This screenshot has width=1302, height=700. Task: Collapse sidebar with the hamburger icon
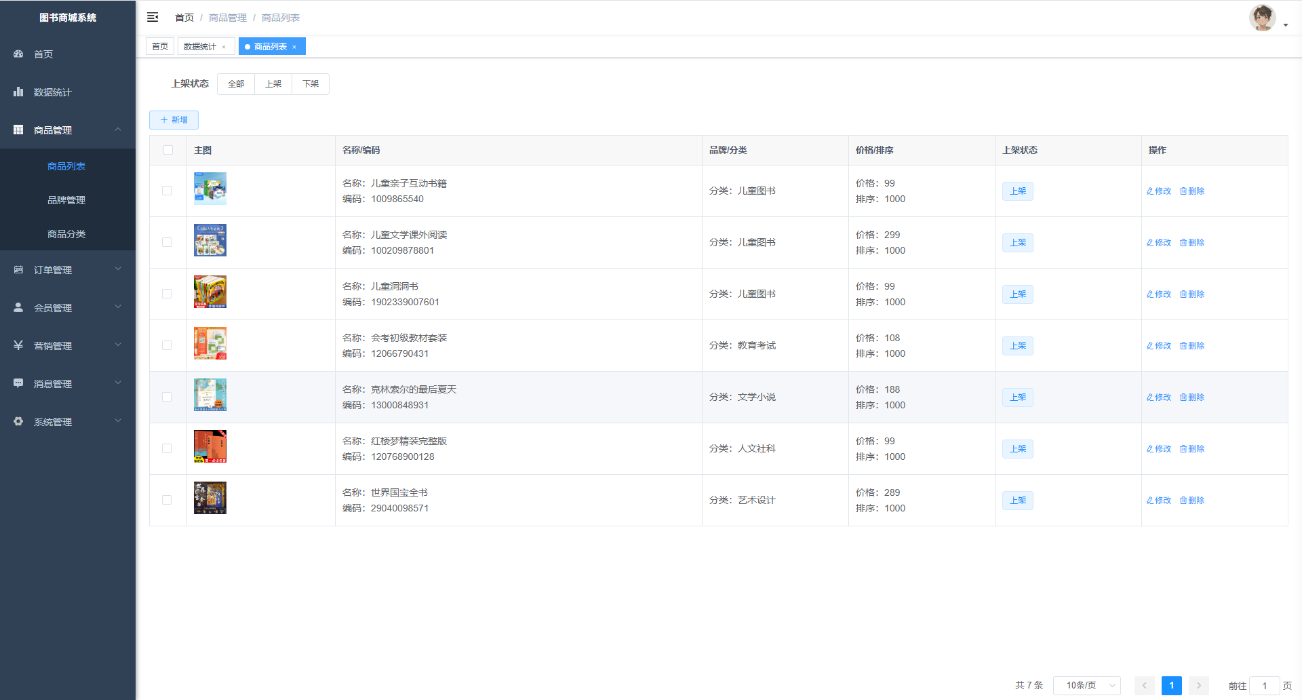click(x=153, y=17)
